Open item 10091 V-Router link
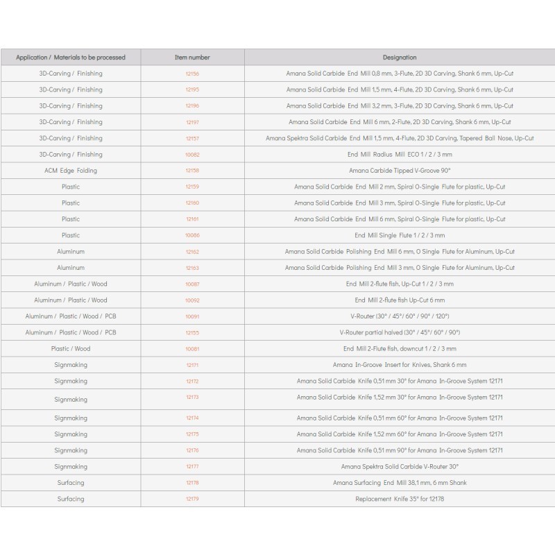 click(x=192, y=316)
